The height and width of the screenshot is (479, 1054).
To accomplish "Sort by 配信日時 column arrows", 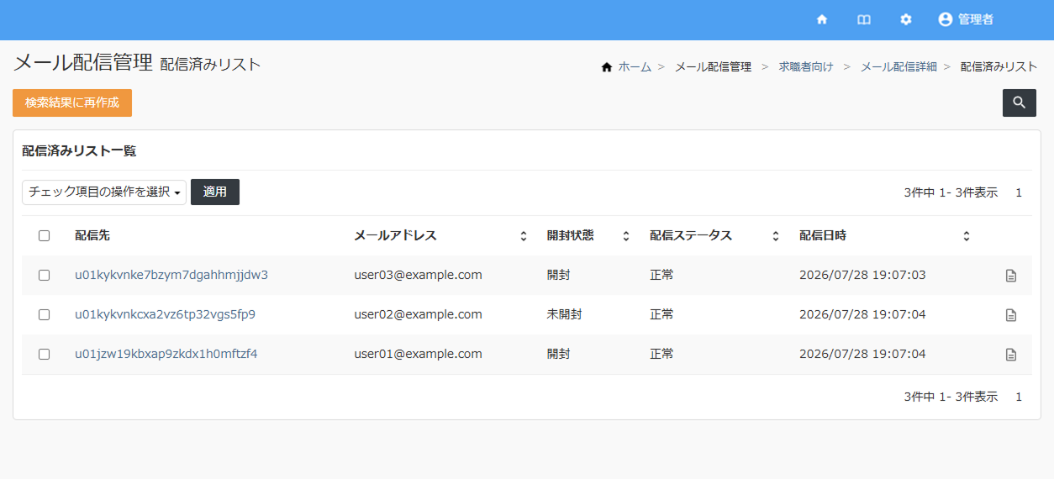I will (x=967, y=236).
